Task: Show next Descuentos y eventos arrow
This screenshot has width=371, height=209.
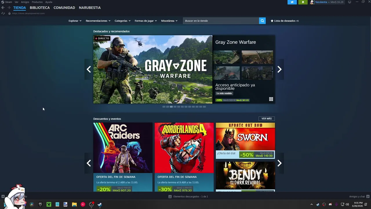Action: pos(279,163)
